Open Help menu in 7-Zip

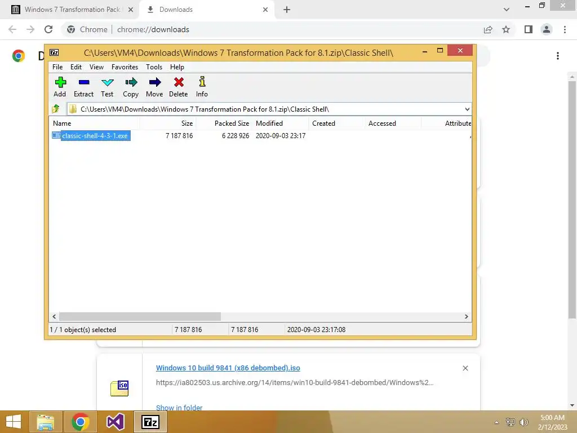point(177,67)
